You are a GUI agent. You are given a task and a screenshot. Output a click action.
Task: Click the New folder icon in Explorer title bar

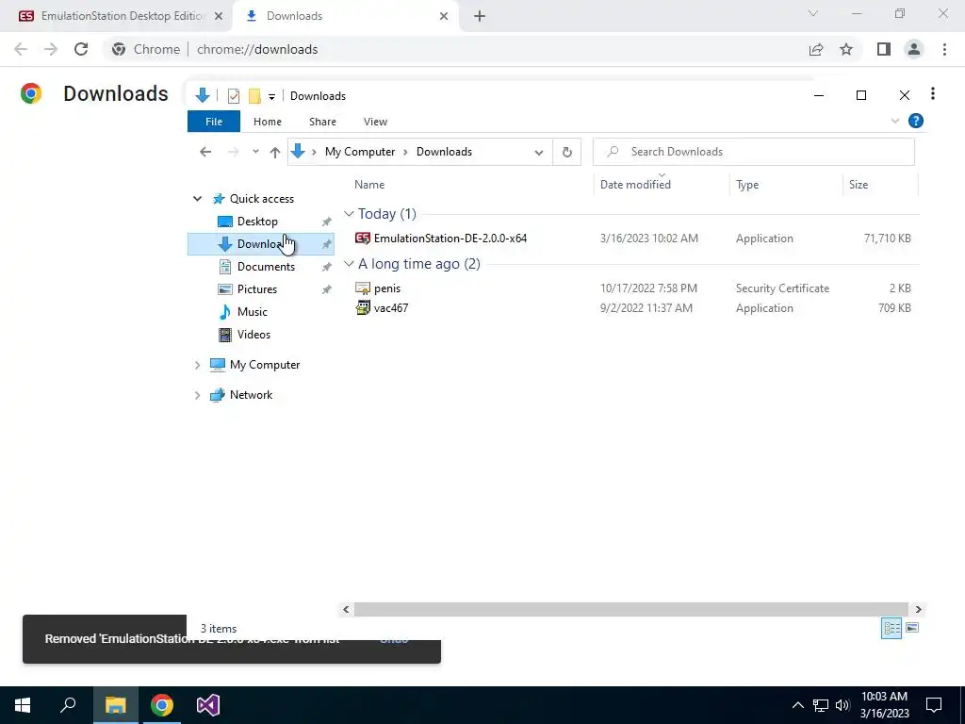[x=254, y=96]
